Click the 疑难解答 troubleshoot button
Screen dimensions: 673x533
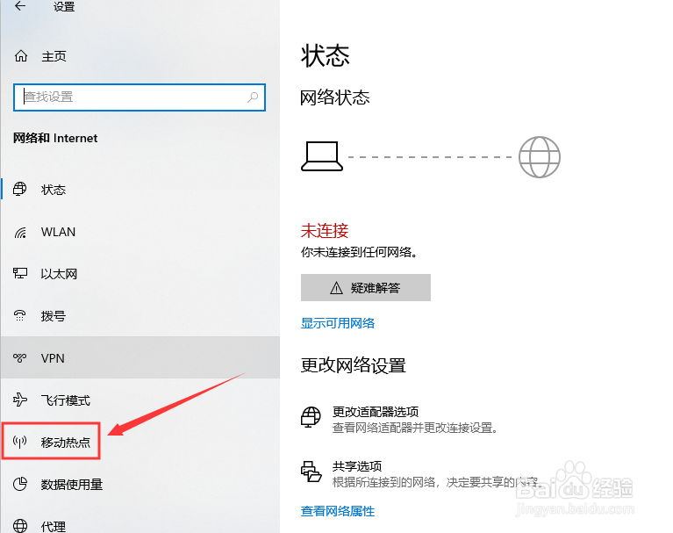(x=366, y=287)
